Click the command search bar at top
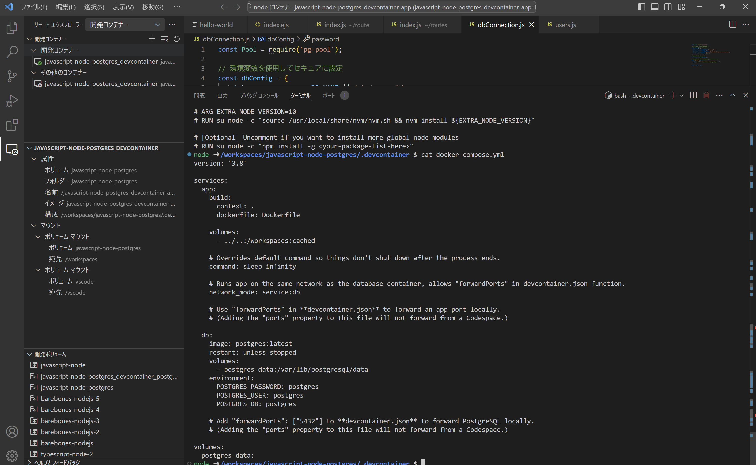 tap(392, 7)
